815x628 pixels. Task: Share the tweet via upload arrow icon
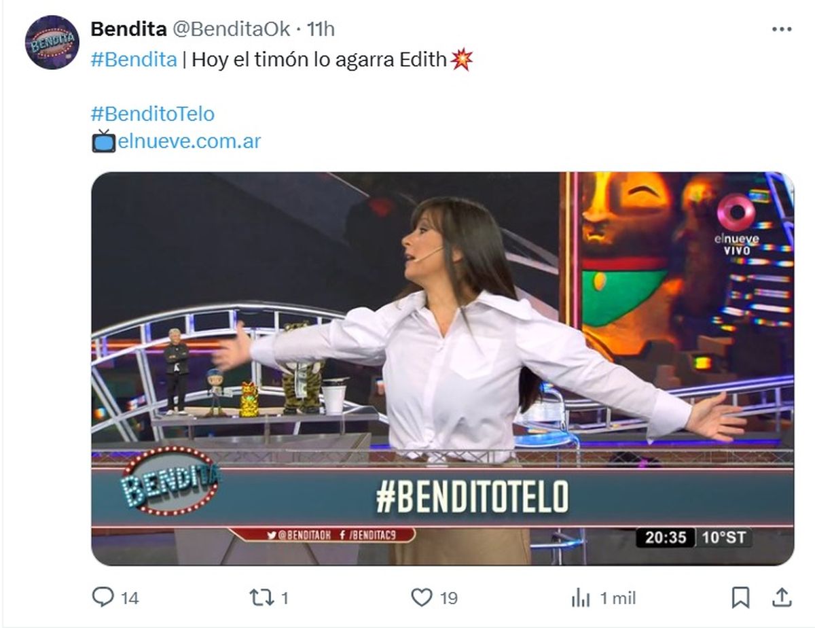click(782, 597)
